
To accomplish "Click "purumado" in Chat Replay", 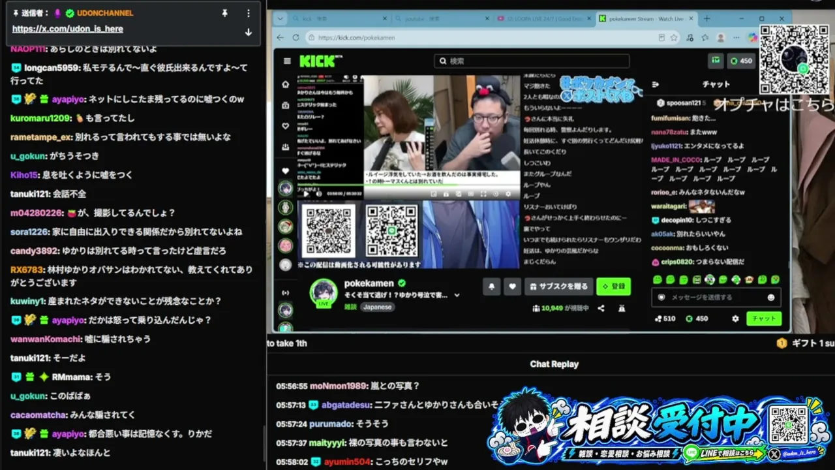I will (330, 424).
